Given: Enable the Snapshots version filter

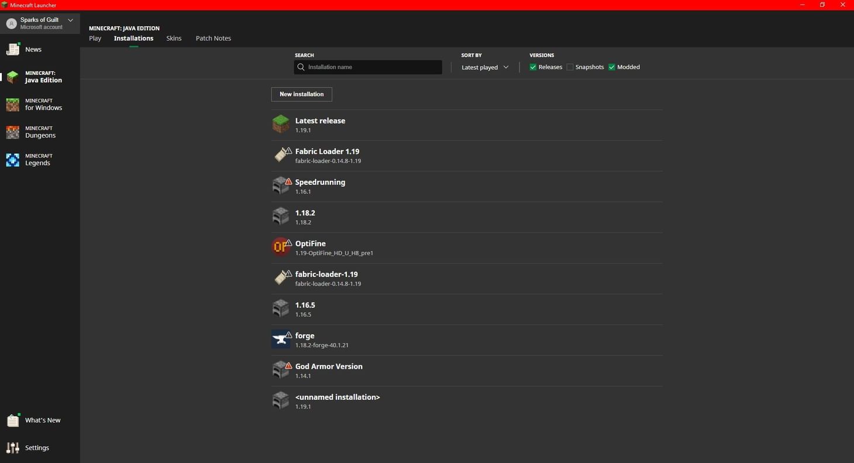Looking at the screenshot, I should click(570, 67).
